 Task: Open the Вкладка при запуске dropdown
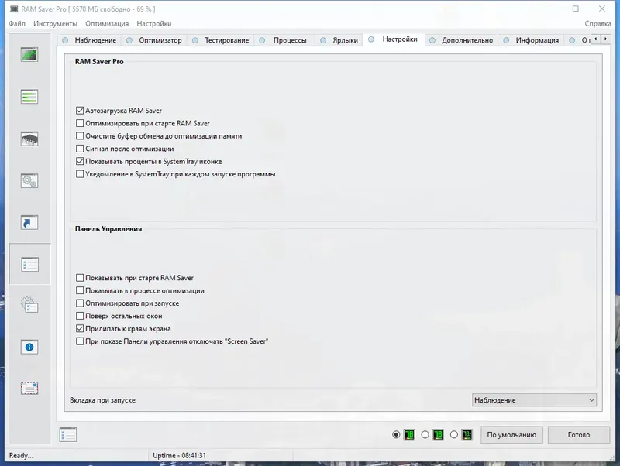click(533, 399)
